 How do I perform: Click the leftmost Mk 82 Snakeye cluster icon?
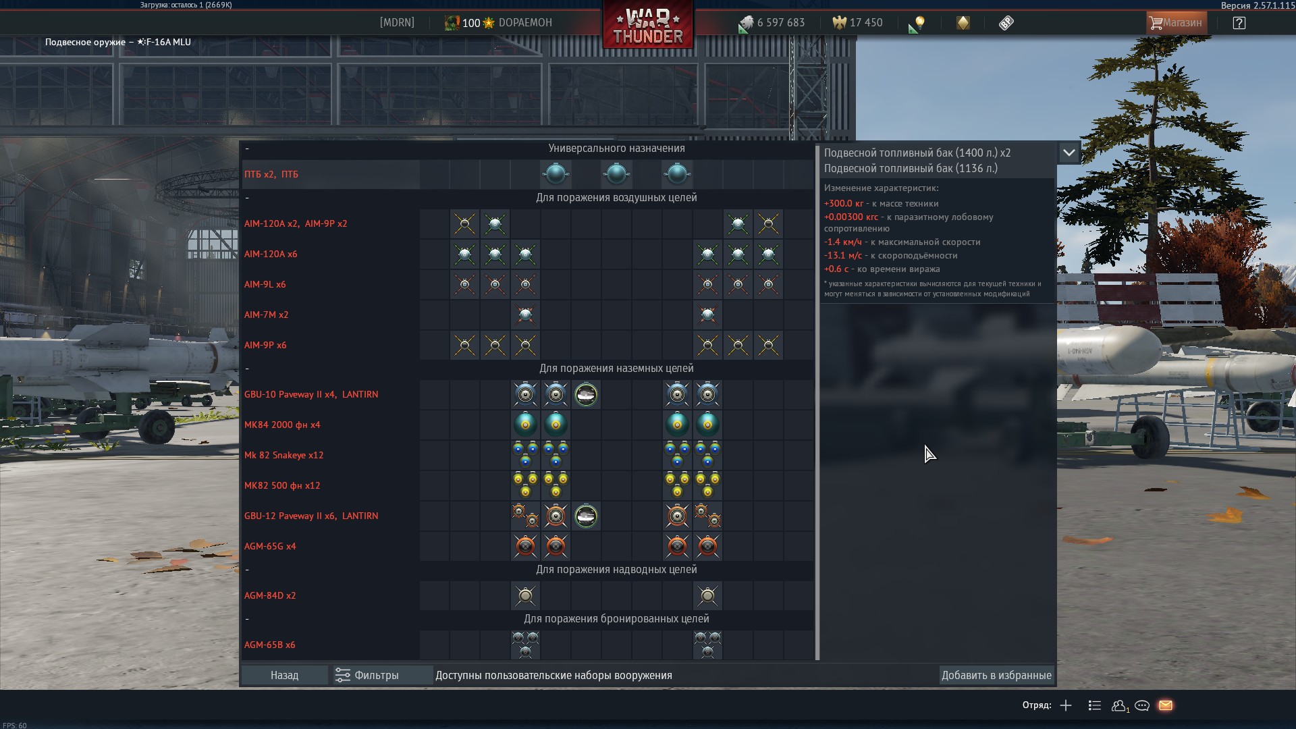(x=525, y=455)
